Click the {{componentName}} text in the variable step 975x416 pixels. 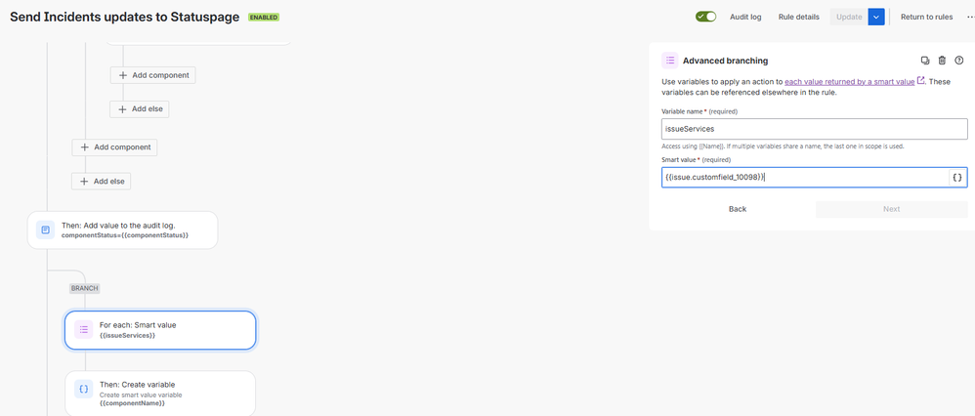click(132, 403)
